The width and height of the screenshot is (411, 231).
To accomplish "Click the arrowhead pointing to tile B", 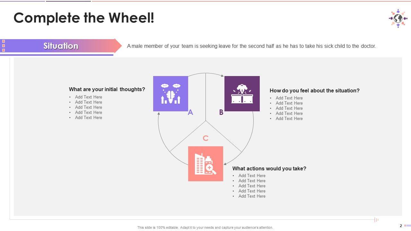I will [223, 76].
